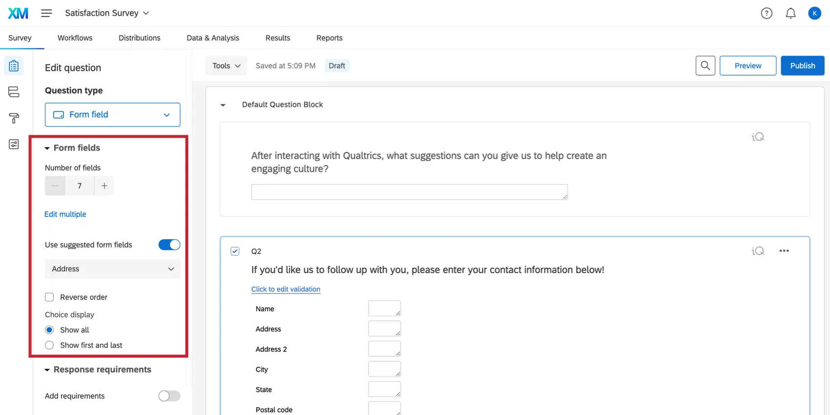Open Survey options sidebar icon
Viewport: 830px width, 415px height.
point(14,145)
